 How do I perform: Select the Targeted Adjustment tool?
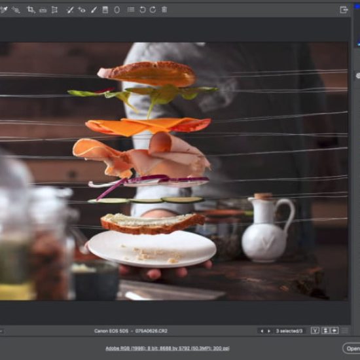[x=16, y=10]
